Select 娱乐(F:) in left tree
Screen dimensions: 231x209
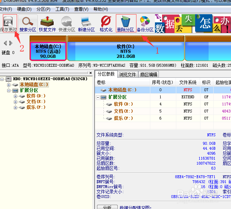click(36, 108)
